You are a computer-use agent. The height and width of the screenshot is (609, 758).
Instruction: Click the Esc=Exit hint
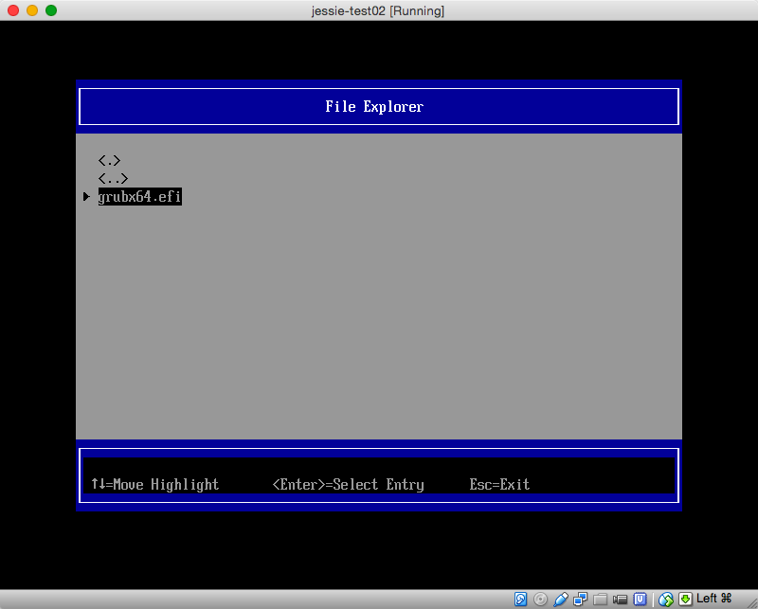pyautogui.click(x=499, y=484)
